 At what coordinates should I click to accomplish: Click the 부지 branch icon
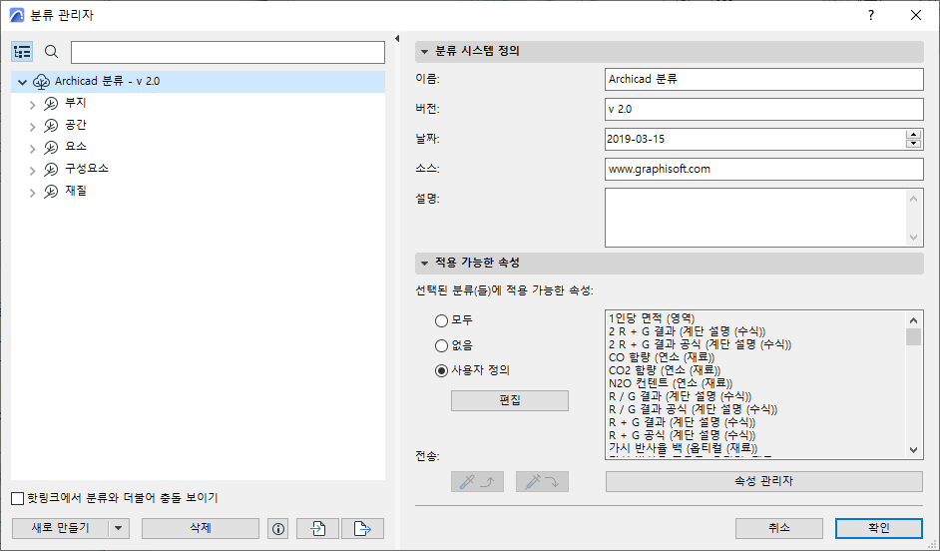click(x=51, y=104)
